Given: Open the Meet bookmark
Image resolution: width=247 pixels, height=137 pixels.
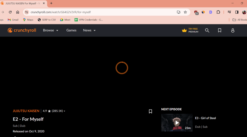Looking at the screenshot, I should point(65,20).
